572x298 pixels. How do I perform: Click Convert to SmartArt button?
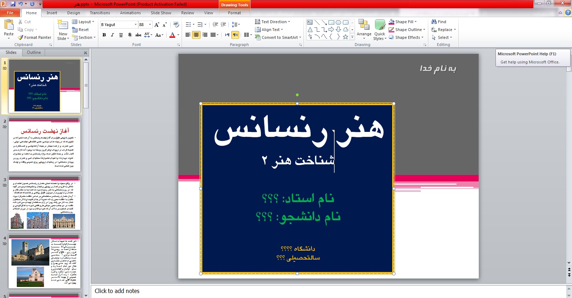[278, 37]
